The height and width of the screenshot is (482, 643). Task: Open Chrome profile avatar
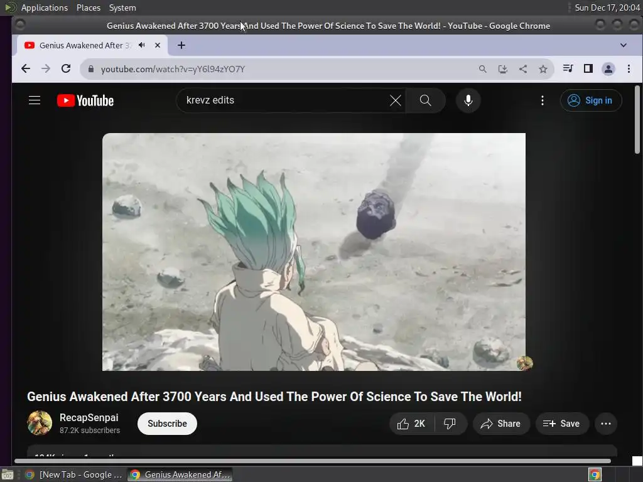[x=608, y=69]
